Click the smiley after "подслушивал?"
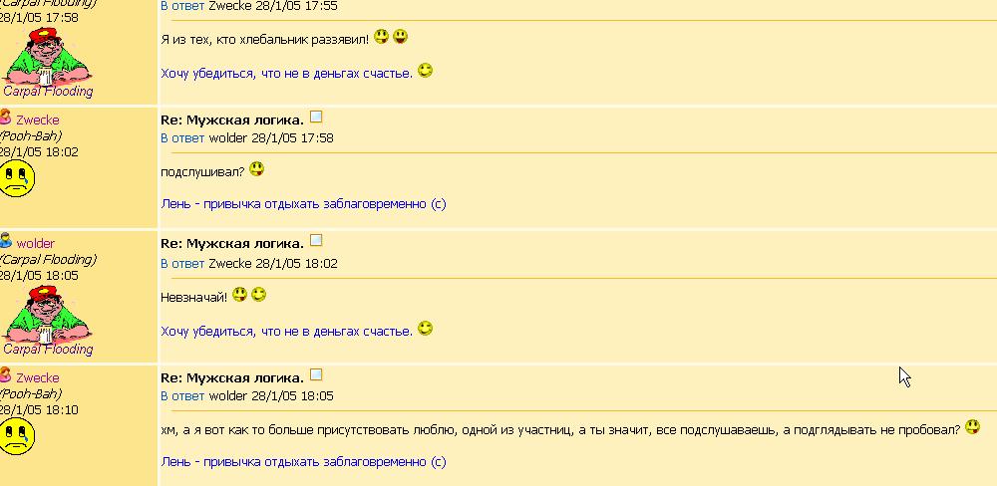 pyautogui.click(x=256, y=169)
